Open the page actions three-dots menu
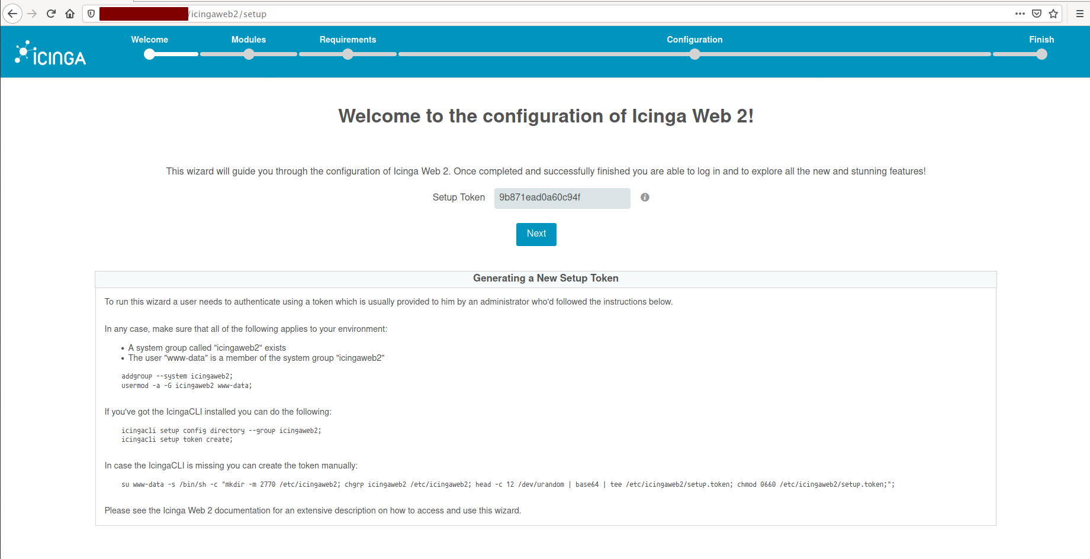This screenshot has height=559, width=1090. [1020, 14]
